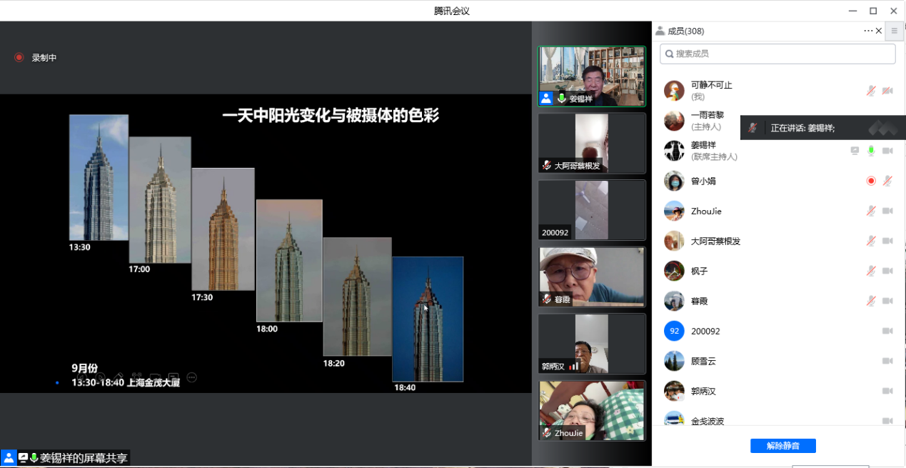
Task: Click the slideshow previous slide arrow
Action: pos(81,377)
